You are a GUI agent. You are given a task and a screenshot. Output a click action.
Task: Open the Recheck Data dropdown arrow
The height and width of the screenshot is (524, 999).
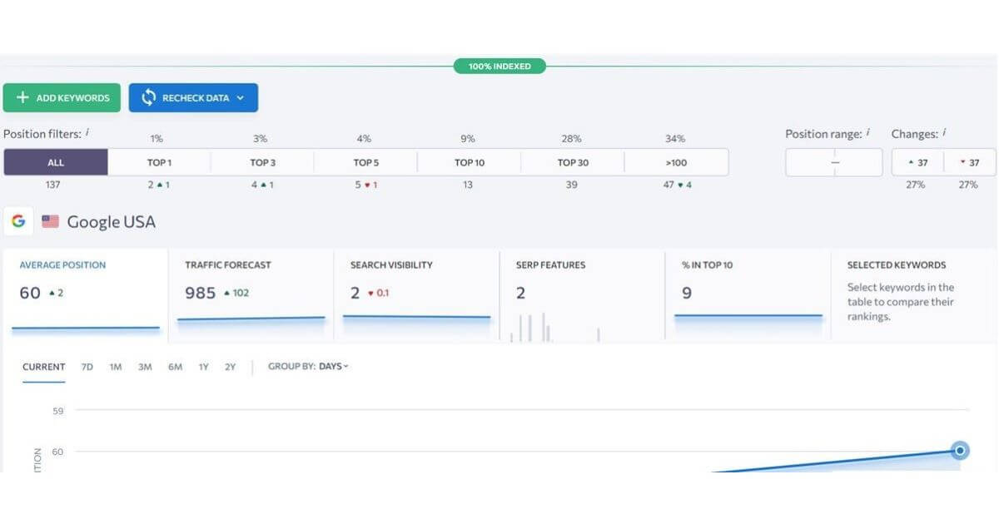pos(241,98)
